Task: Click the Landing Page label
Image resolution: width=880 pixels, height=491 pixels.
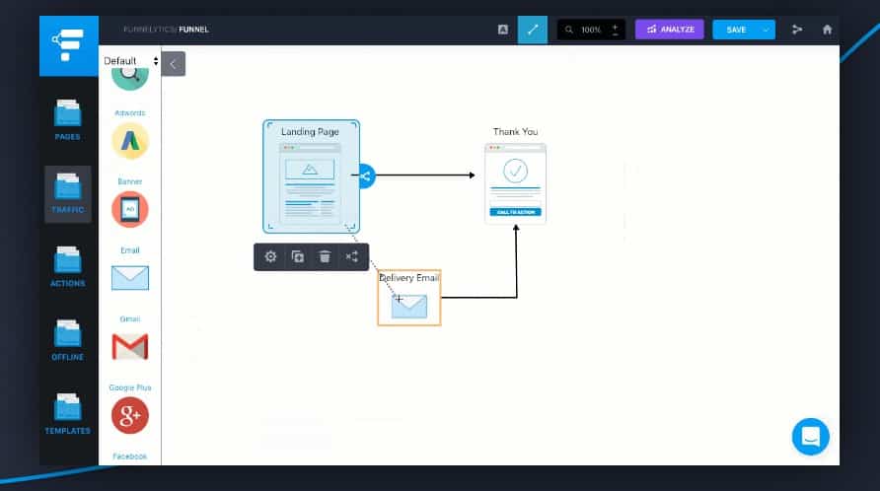Action: (310, 132)
